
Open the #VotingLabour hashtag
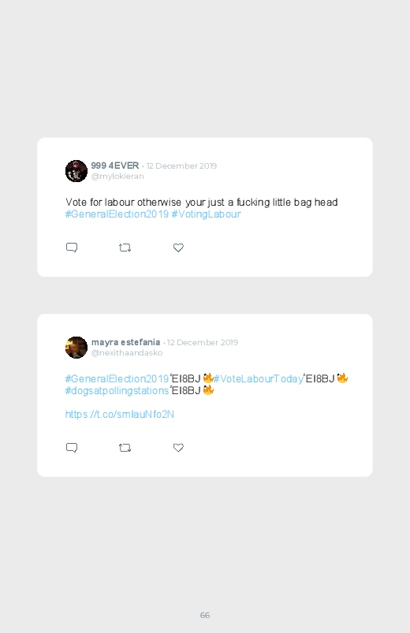206,214
